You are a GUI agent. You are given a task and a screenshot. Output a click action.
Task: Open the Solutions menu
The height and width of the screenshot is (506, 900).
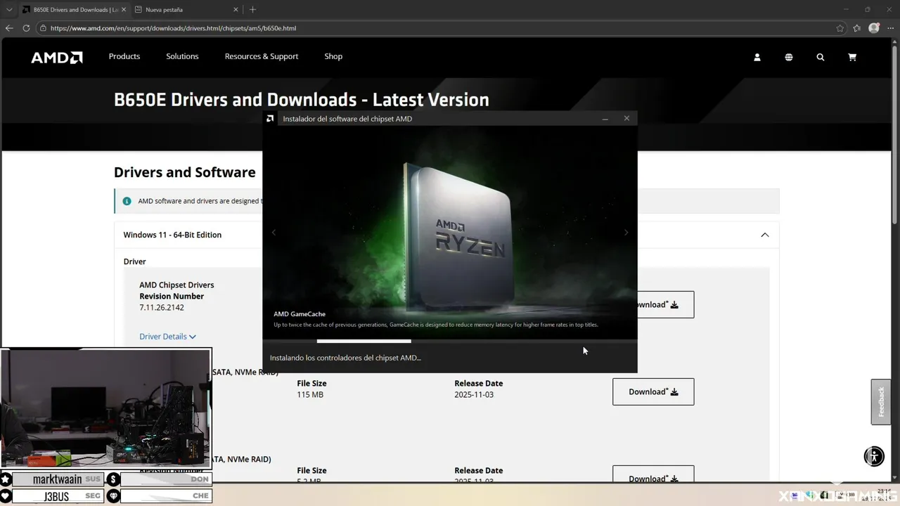(x=182, y=56)
